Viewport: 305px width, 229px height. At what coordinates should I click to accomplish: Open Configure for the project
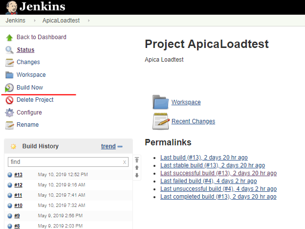pos(29,113)
